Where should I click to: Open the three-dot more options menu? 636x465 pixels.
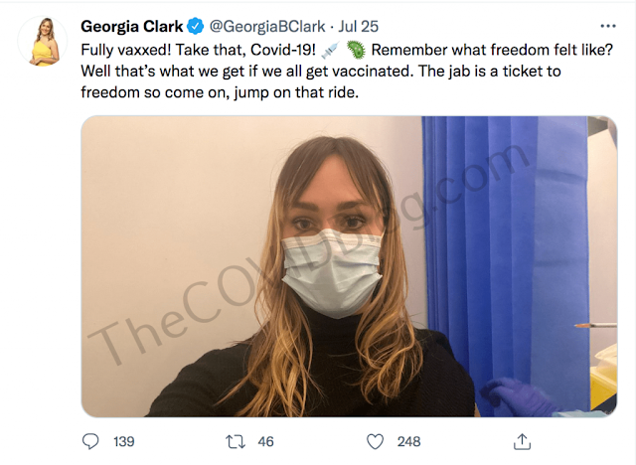pyautogui.click(x=608, y=27)
